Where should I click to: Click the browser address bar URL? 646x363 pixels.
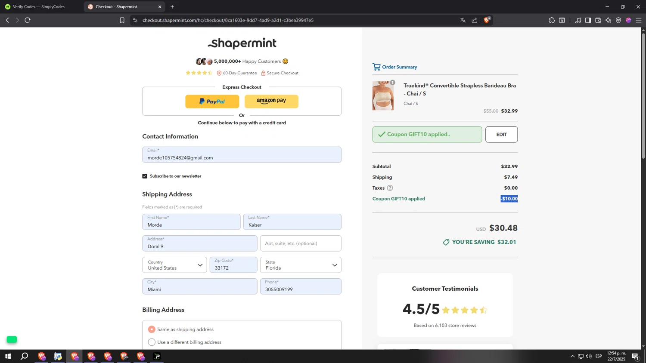click(228, 20)
